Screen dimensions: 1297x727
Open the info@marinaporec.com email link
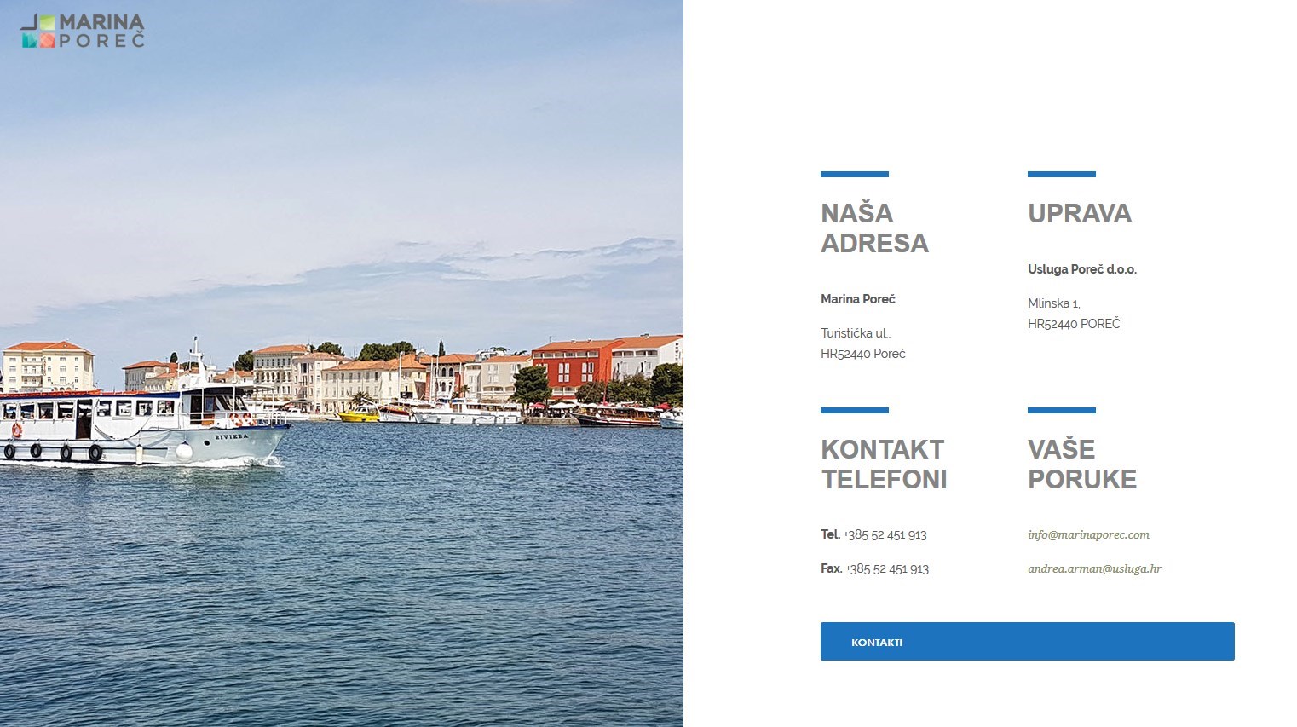coord(1088,535)
